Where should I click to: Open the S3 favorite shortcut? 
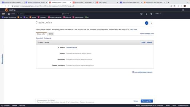(x=87, y=17)
